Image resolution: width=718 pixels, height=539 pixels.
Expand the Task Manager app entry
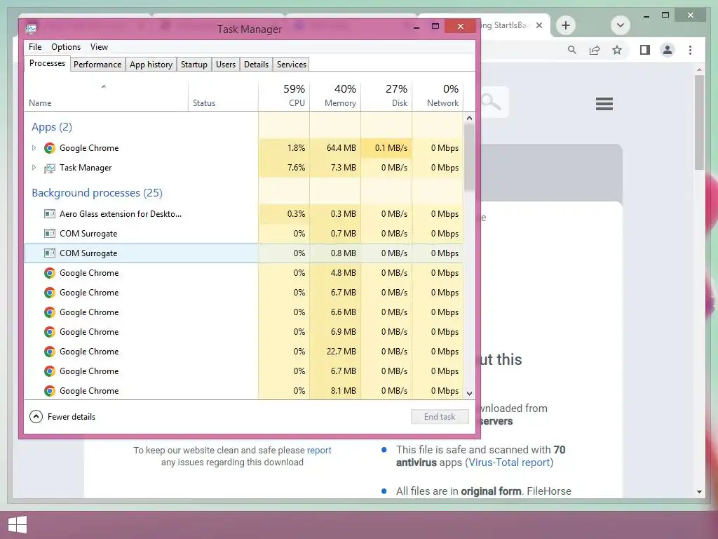click(x=34, y=168)
